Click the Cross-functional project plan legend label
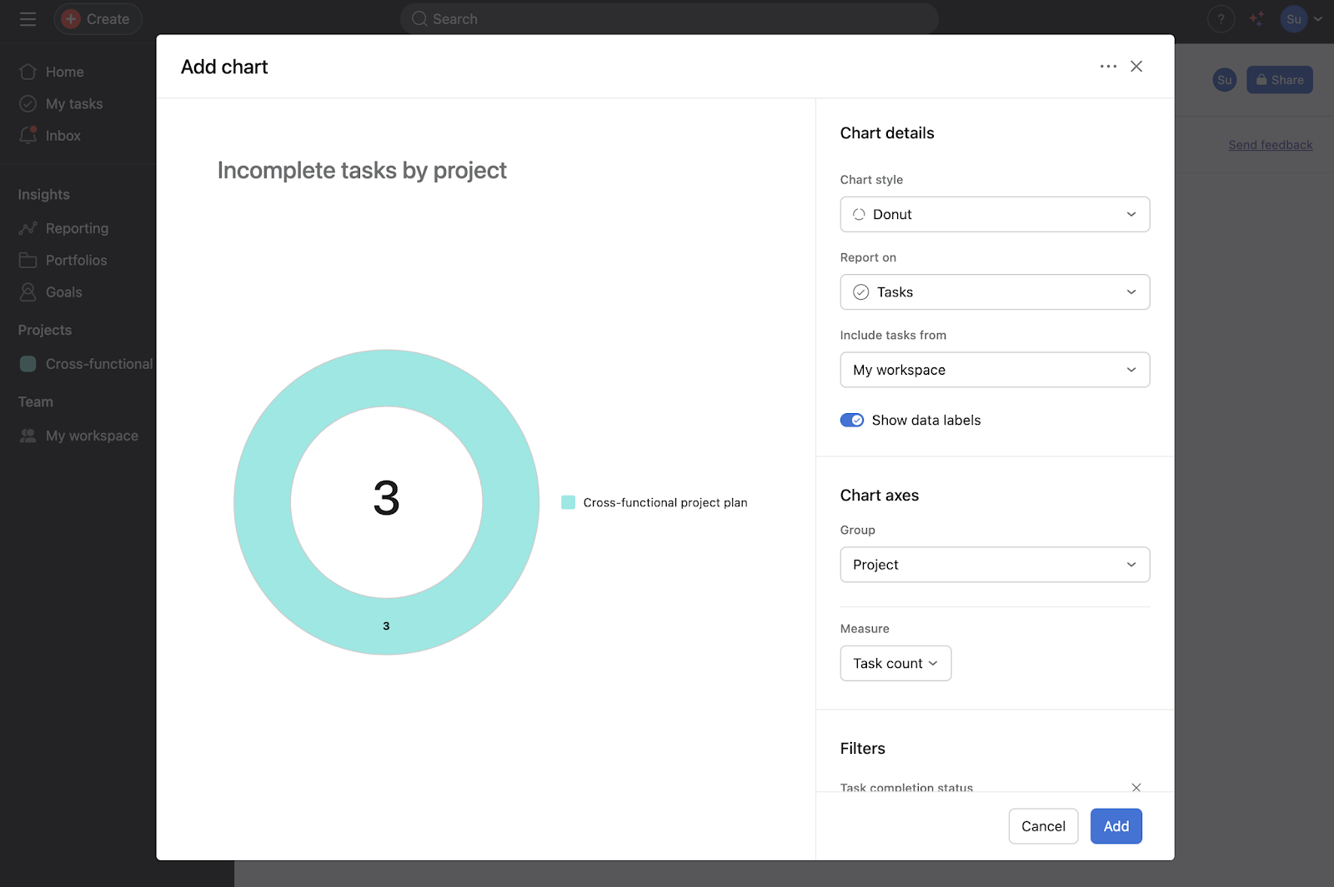Image resolution: width=1334 pixels, height=887 pixels. [x=665, y=502]
